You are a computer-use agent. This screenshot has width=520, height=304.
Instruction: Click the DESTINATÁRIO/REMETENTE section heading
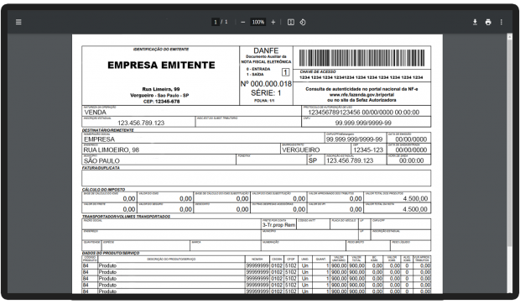[108, 130]
